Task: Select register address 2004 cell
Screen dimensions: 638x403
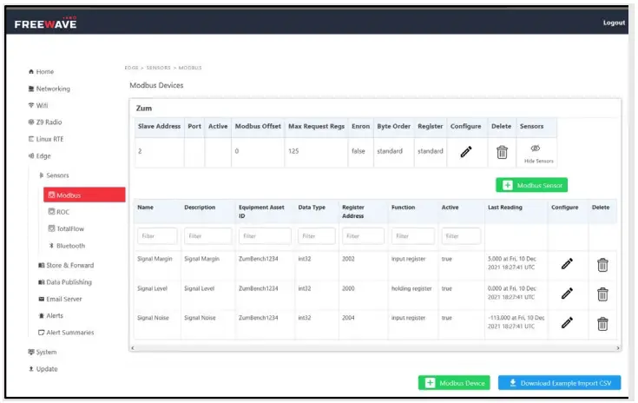Action: (x=348, y=318)
